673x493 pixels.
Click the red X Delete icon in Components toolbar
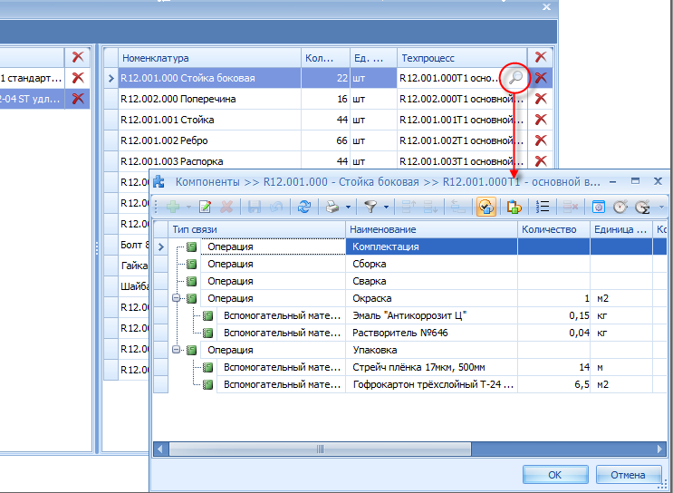pos(226,207)
